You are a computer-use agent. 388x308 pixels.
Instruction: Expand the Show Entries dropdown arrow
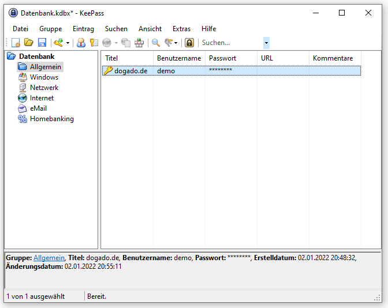(x=176, y=43)
